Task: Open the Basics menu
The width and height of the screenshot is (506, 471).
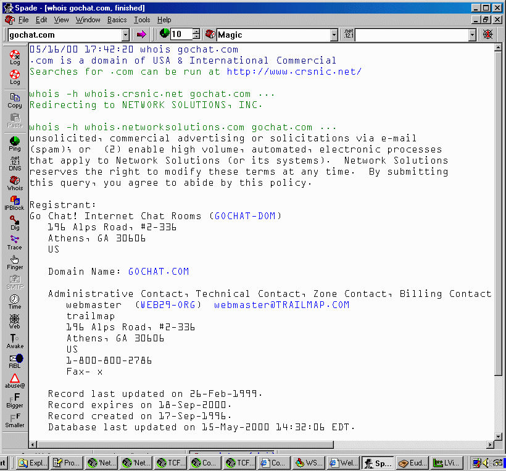Action: (117, 20)
